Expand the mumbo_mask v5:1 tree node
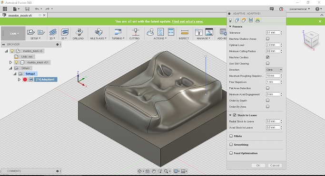 (x=10, y=62)
